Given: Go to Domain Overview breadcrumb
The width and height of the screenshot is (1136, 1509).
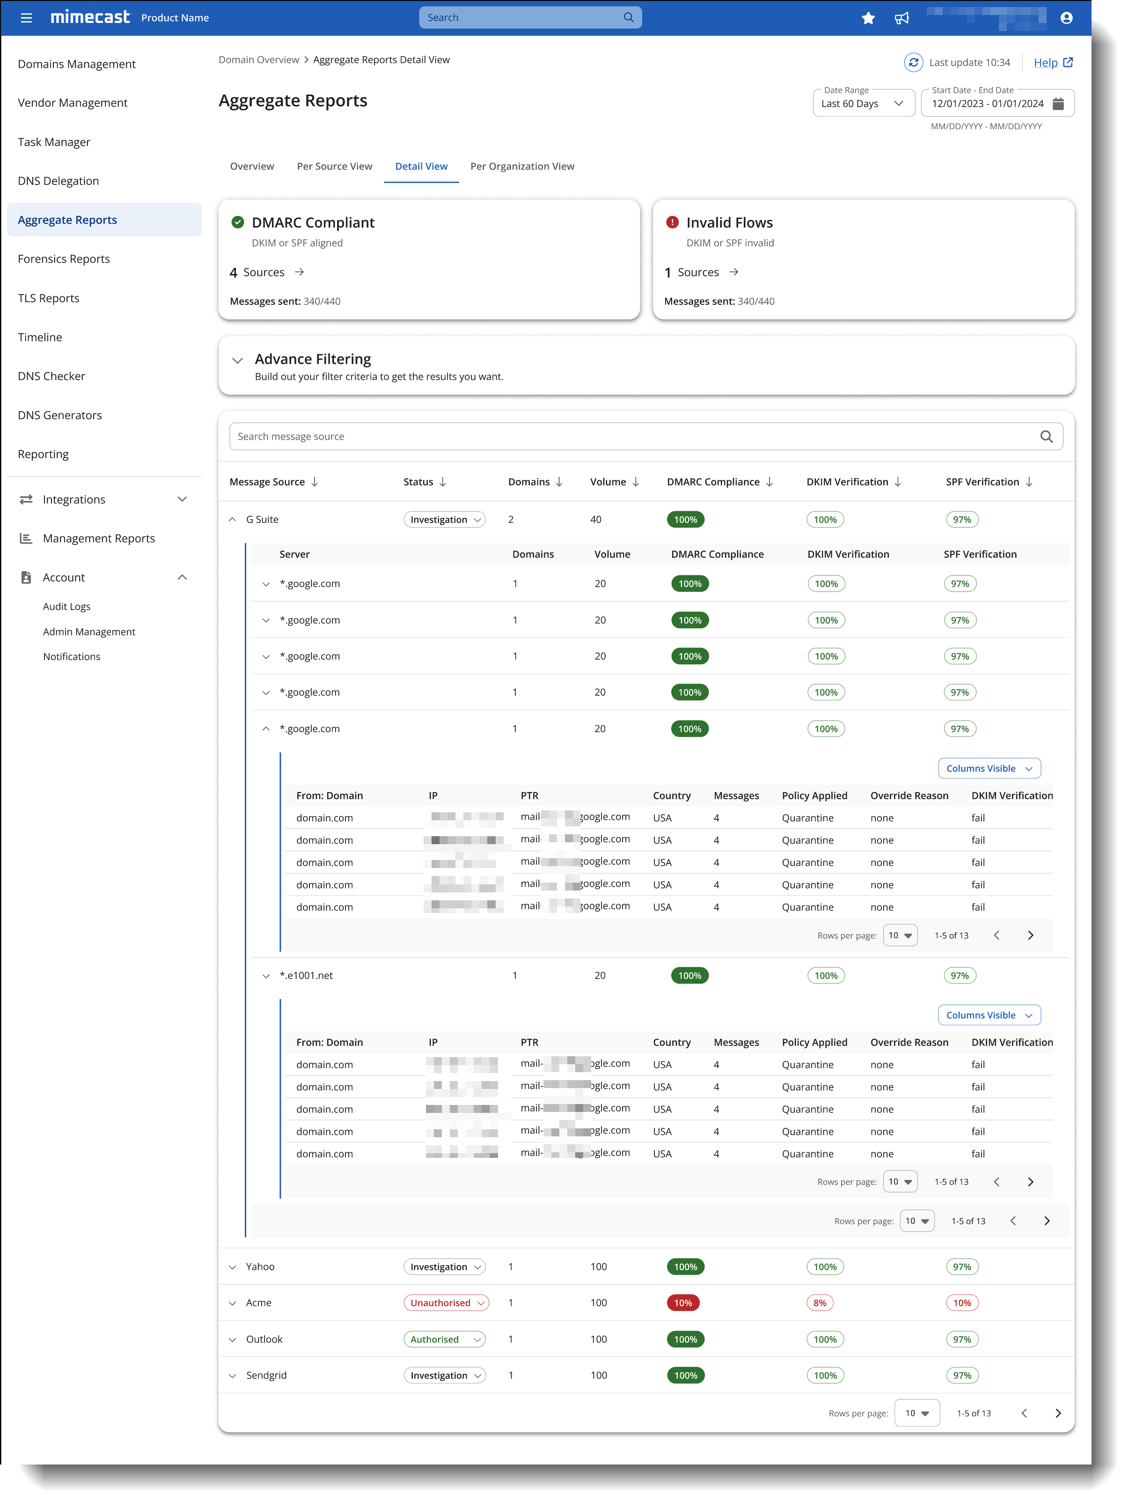Looking at the screenshot, I should pos(258,60).
